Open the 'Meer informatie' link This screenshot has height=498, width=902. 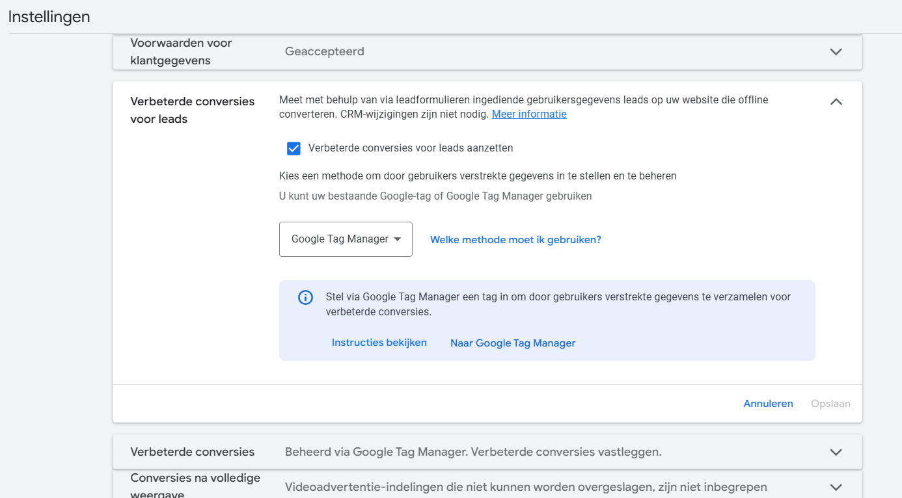click(529, 114)
